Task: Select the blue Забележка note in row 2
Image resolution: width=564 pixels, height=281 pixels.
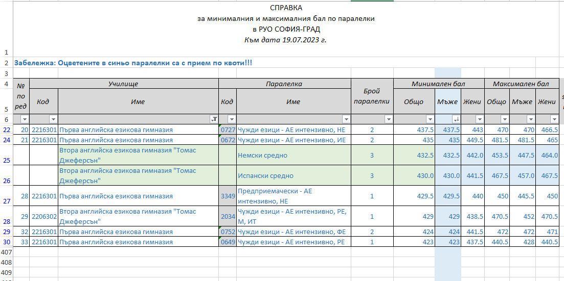Action: (x=133, y=63)
